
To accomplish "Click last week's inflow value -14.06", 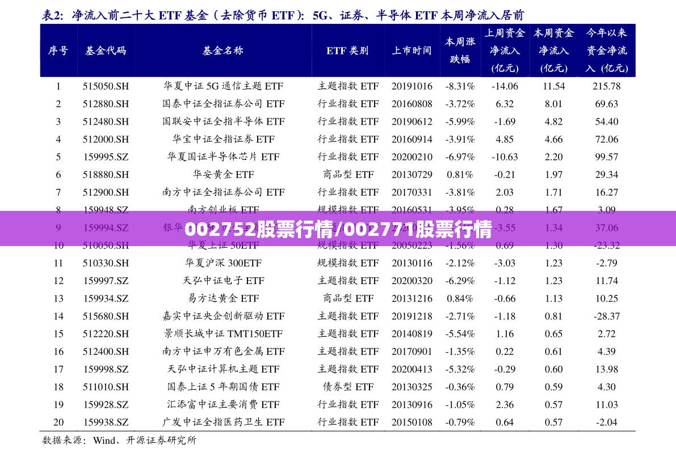I will (x=505, y=86).
